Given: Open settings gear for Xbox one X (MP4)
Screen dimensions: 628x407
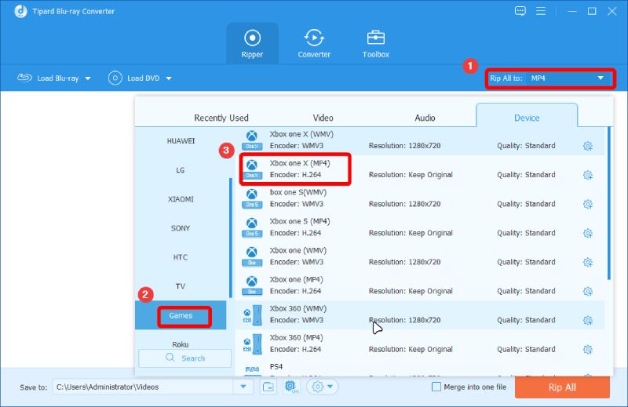Looking at the screenshot, I should point(587,175).
